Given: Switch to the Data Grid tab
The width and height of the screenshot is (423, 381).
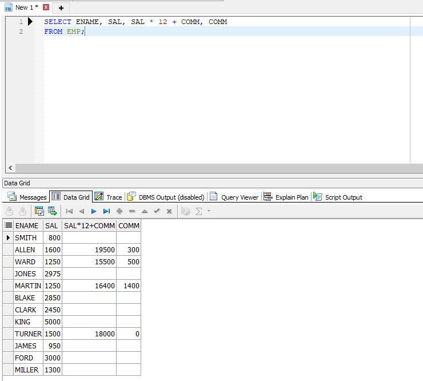Looking at the screenshot, I should pyautogui.click(x=71, y=197).
